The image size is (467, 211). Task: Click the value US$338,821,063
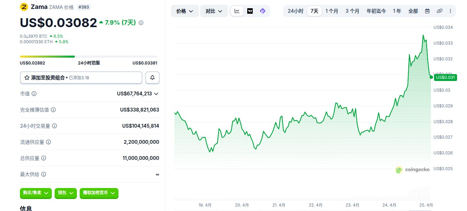coord(139,110)
